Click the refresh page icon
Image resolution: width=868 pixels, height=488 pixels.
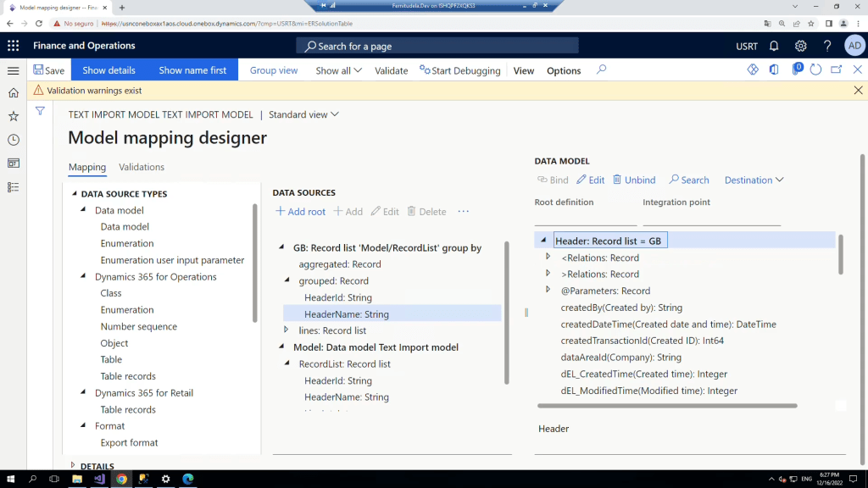(816, 70)
